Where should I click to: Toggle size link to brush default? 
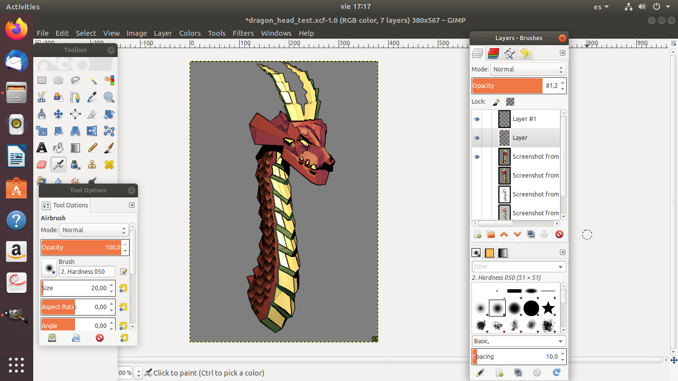(x=124, y=288)
